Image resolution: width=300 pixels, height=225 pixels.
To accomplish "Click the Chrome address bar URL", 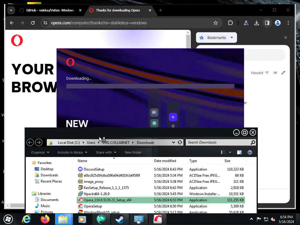I will coord(99,23).
